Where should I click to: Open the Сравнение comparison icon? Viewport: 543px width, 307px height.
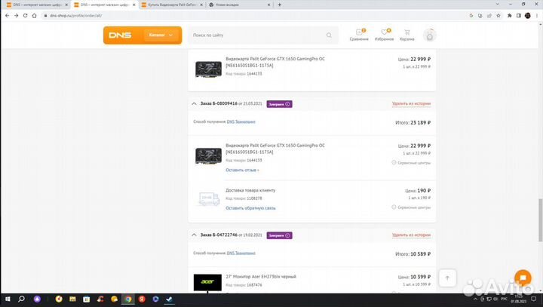coord(359,35)
